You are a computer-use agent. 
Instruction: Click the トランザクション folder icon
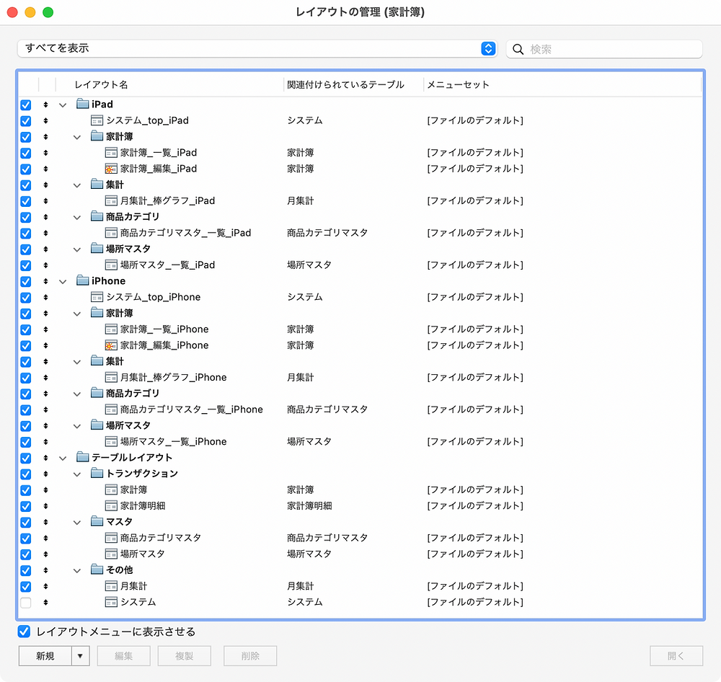[x=97, y=473]
